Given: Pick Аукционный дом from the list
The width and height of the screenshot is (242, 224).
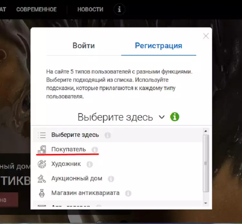Looking at the screenshot, I should pos(76,178).
